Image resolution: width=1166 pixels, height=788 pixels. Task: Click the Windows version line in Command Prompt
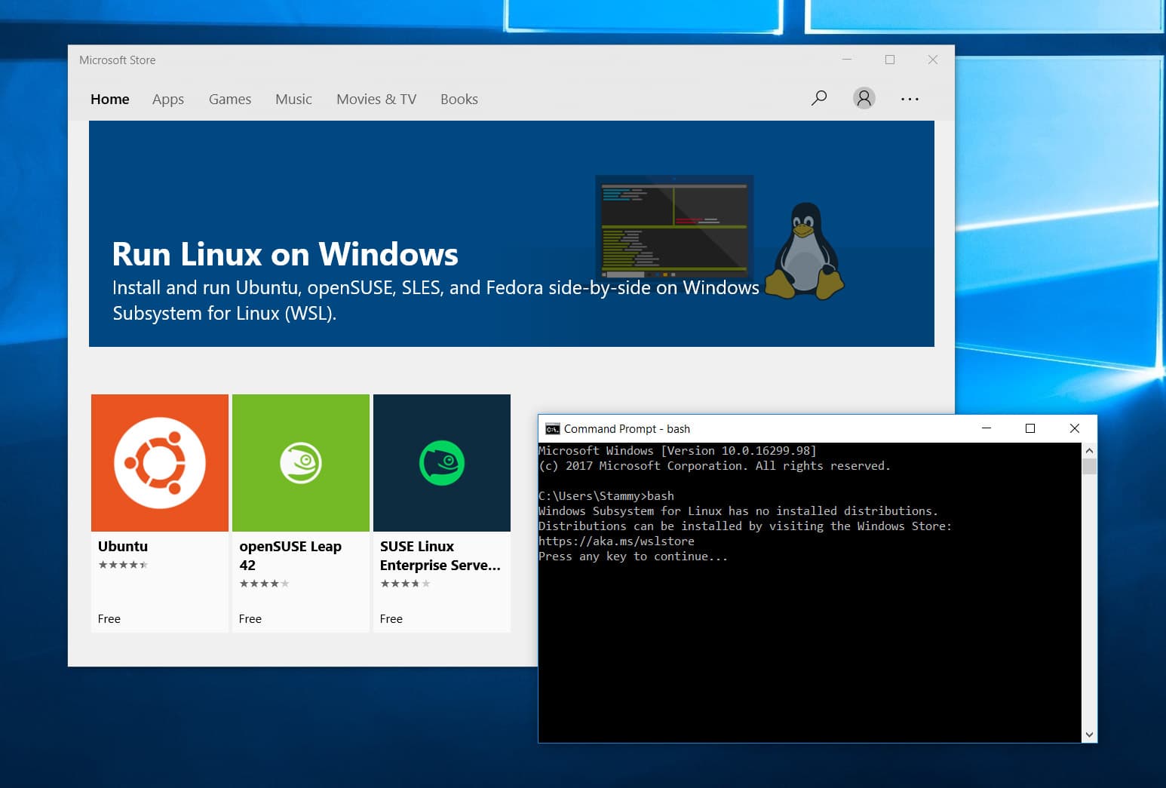pos(677,450)
